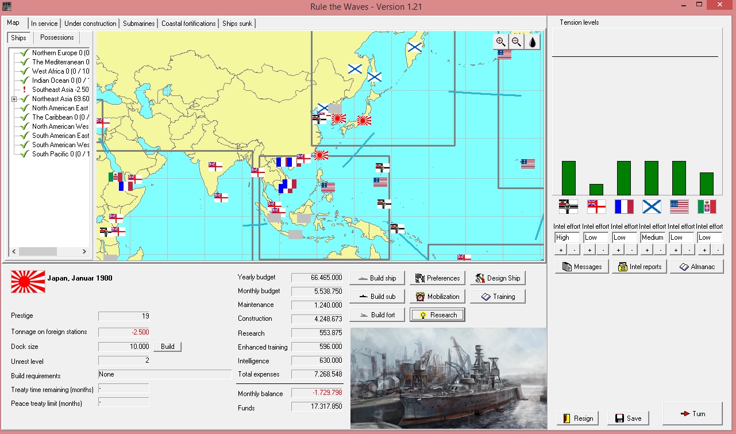Click the application icon in the title bar

(x=7, y=5)
